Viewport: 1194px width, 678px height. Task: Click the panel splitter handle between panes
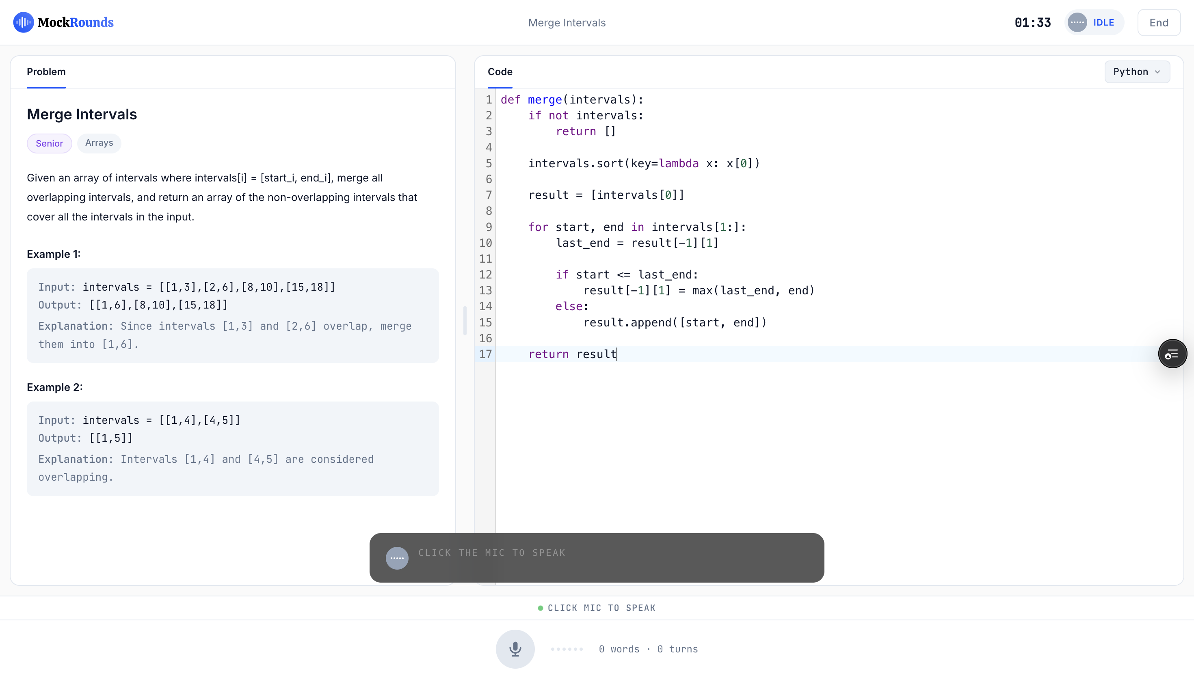[x=465, y=320]
